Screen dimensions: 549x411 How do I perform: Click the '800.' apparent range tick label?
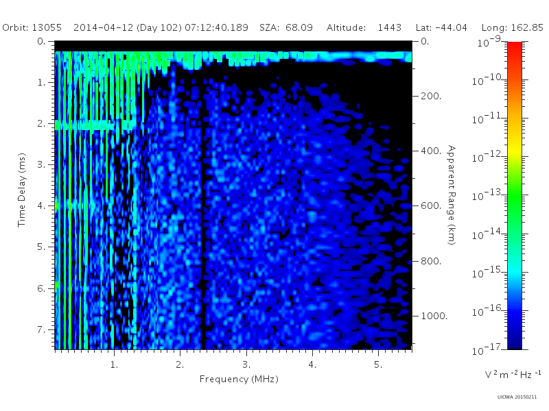pos(431,261)
